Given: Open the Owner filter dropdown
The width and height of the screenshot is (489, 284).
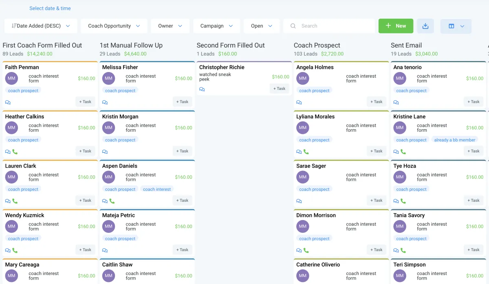Looking at the screenshot, I should [x=170, y=26].
